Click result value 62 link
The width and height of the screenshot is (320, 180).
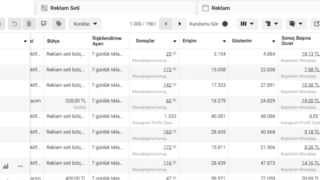click(169, 101)
